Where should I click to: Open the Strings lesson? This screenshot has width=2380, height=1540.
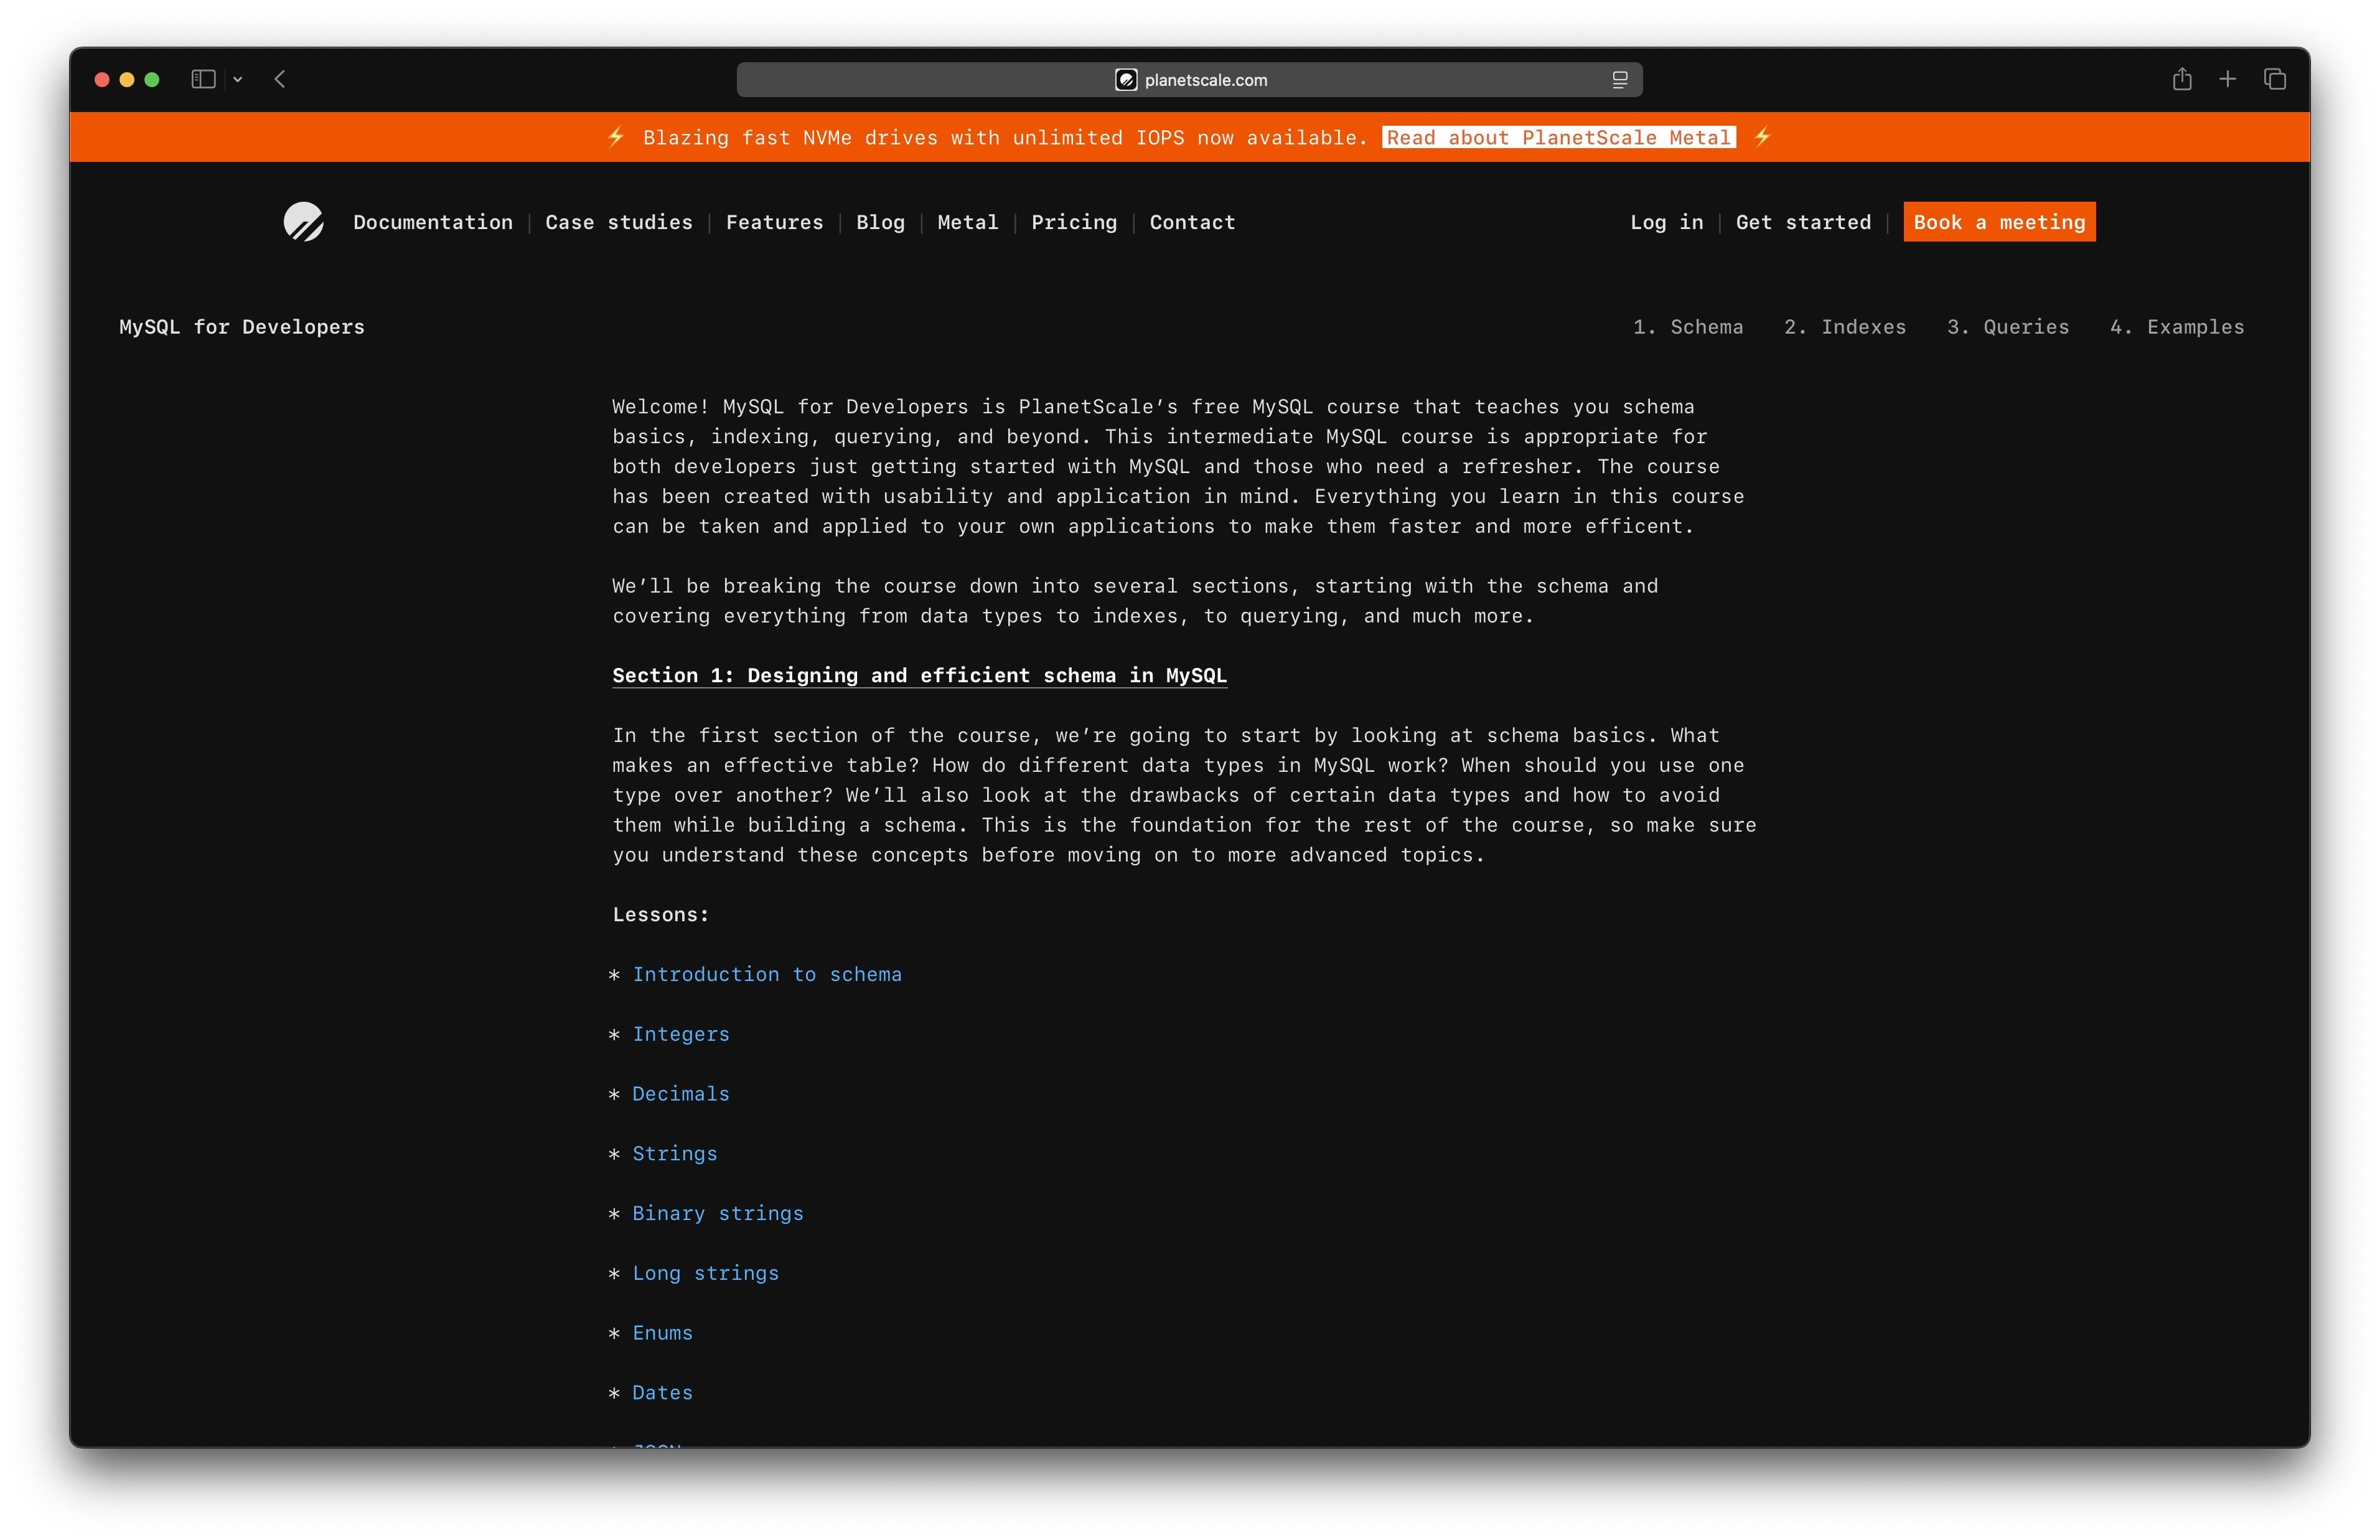(675, 1153)
